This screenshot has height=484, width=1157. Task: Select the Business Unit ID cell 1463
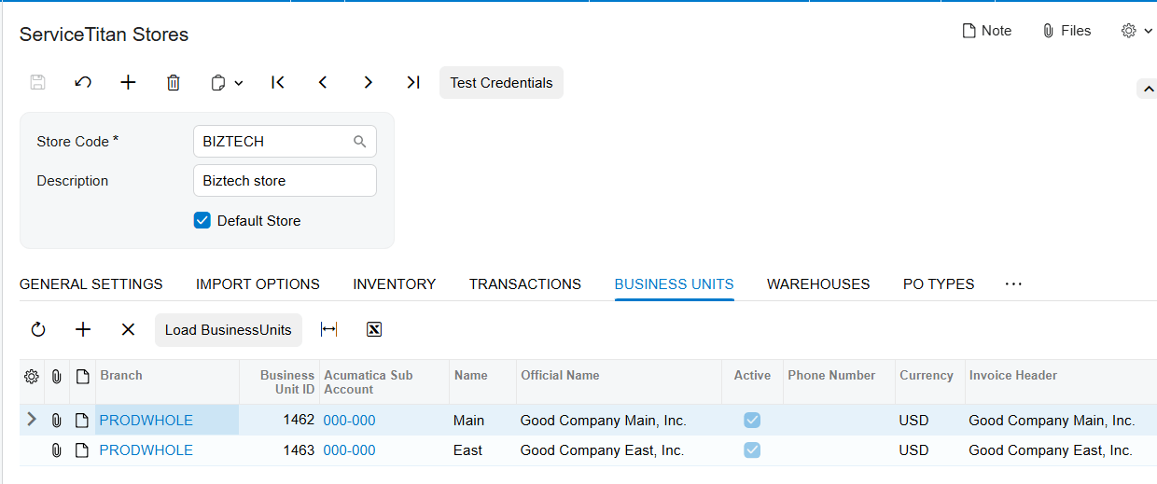point(280,450)
